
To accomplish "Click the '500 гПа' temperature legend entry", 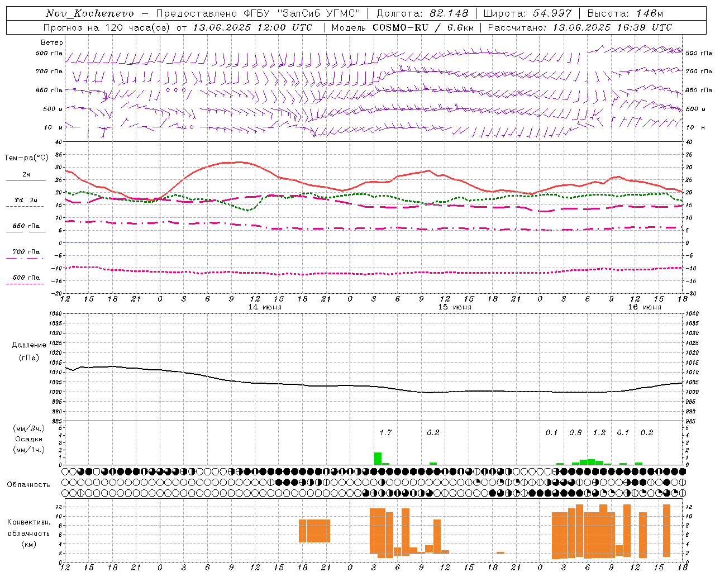I will pos(26,278).
